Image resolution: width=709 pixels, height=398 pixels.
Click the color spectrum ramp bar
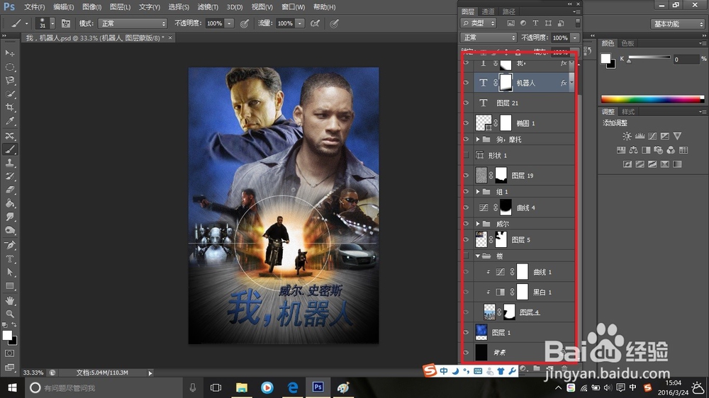652,99
